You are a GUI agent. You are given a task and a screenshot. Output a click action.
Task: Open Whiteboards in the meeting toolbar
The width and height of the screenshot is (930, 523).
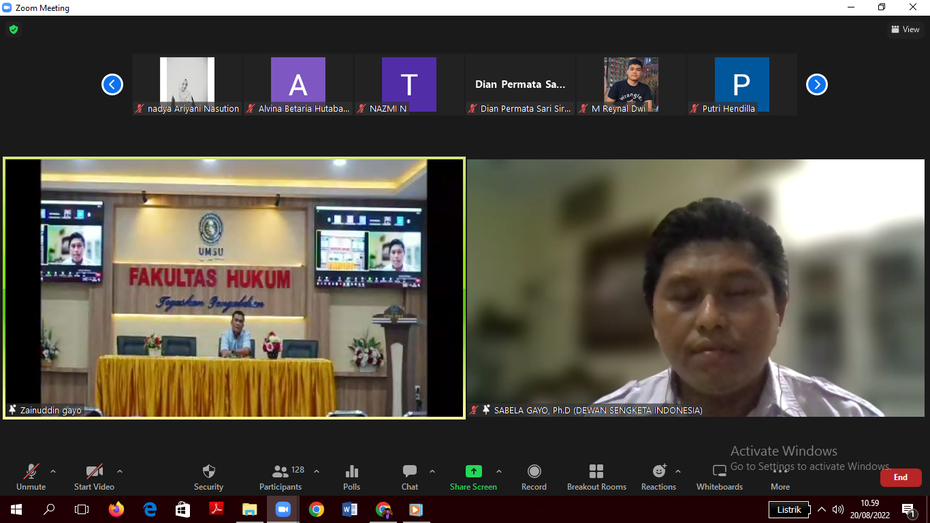coord(720,477)
